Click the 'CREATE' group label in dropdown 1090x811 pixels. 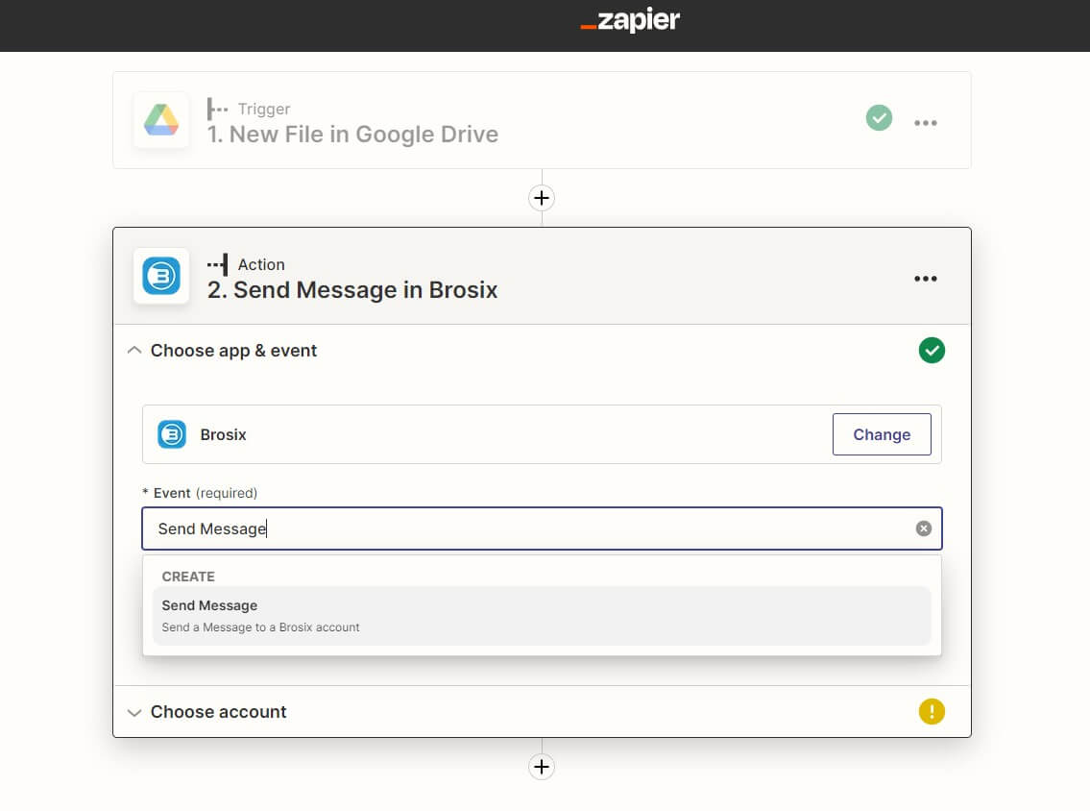188,577
